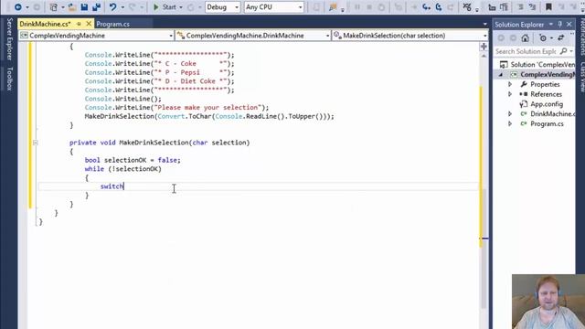The image size is (585, 329).
Task: Select the References tree item
Action: click(547, 94)
